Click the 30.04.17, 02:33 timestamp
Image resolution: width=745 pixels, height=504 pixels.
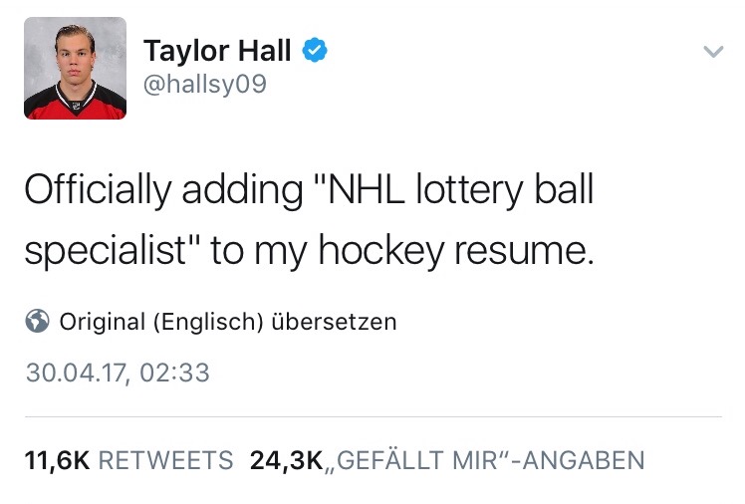pos(118,373)
